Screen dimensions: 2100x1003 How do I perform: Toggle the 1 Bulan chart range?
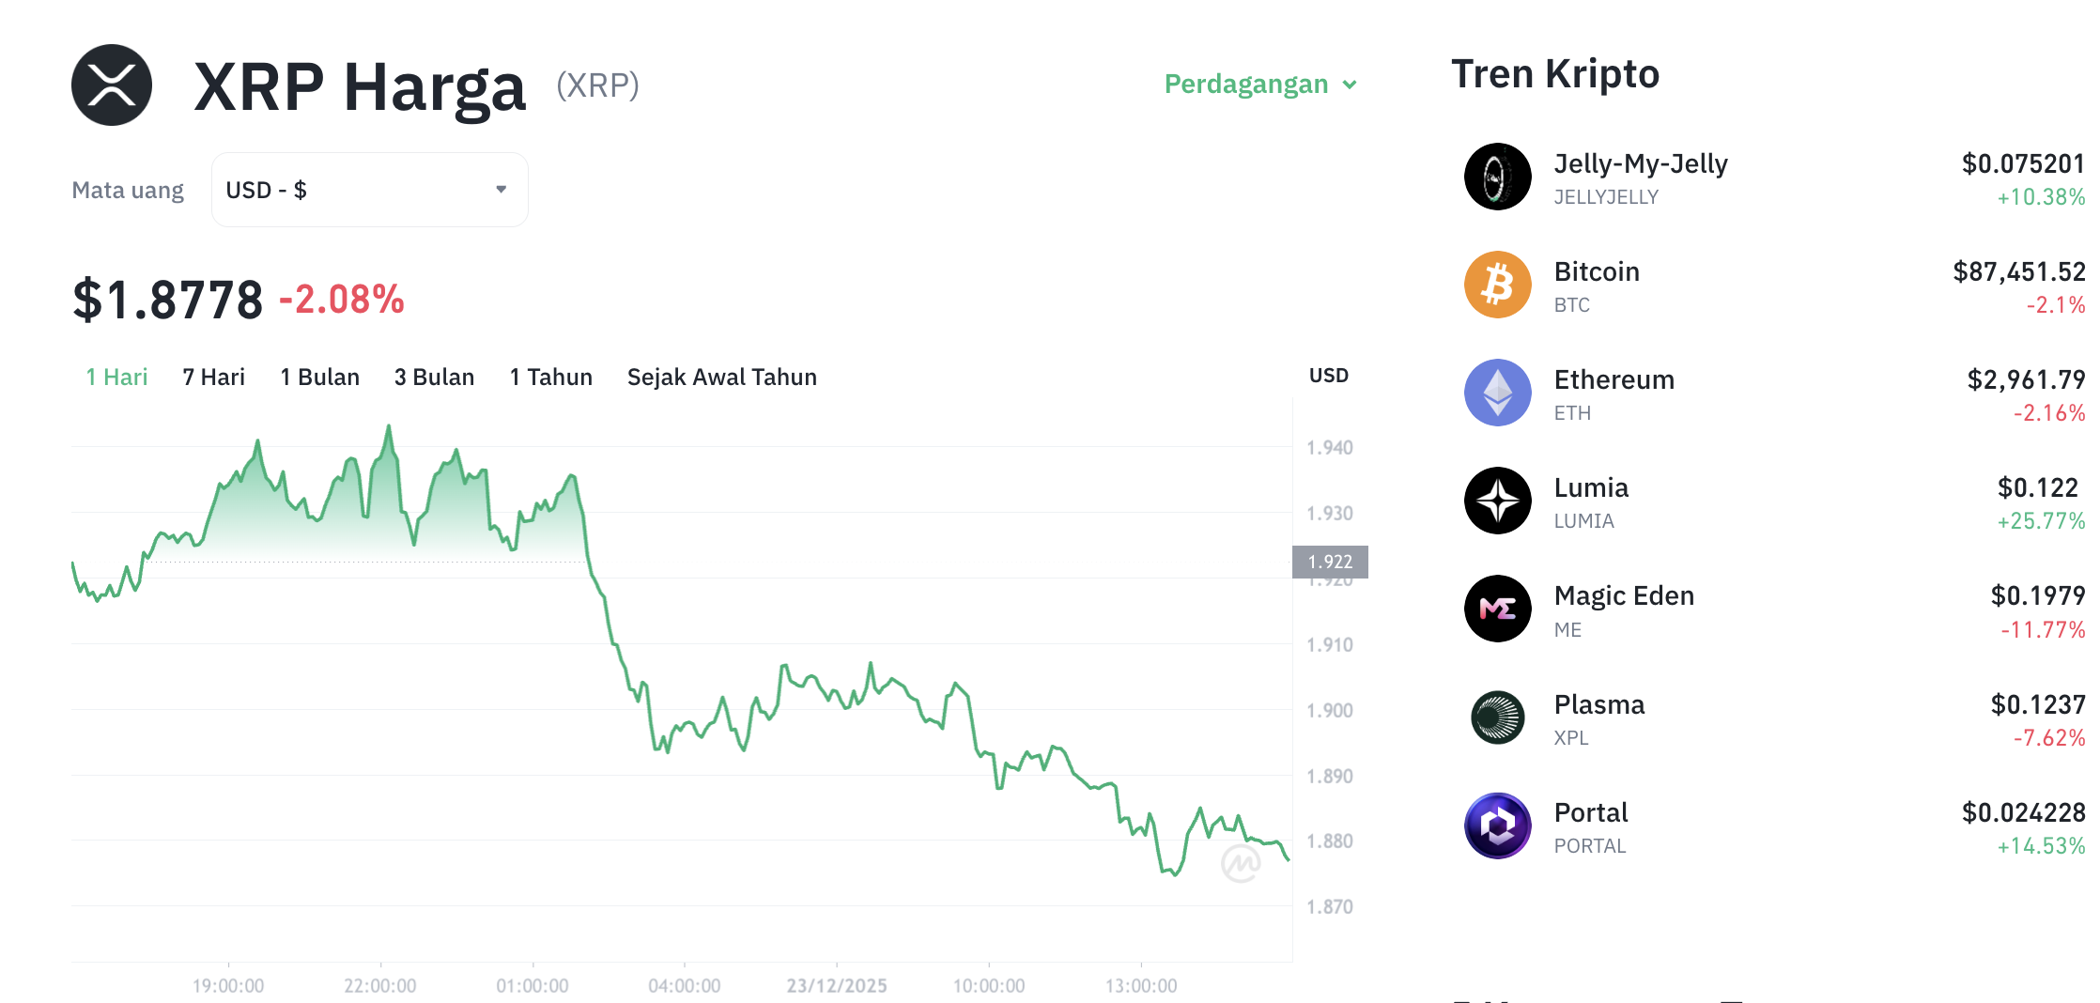click(x=319, y=377)
